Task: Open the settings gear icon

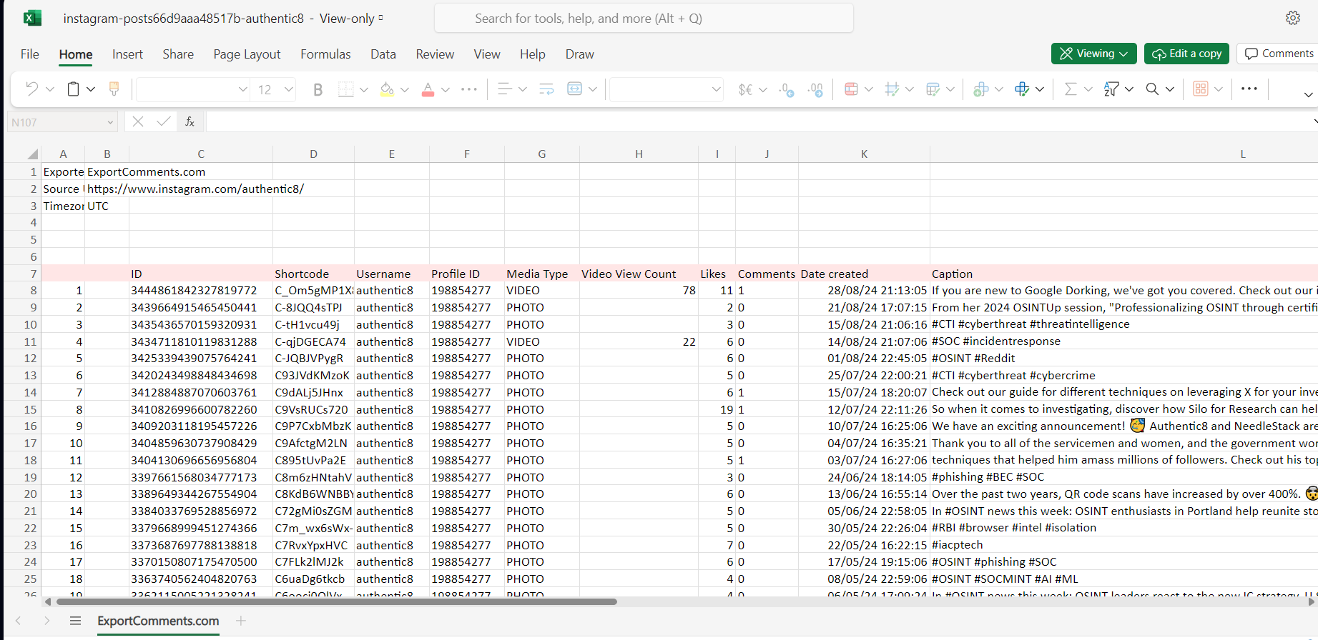Action: click(1292, 18)
